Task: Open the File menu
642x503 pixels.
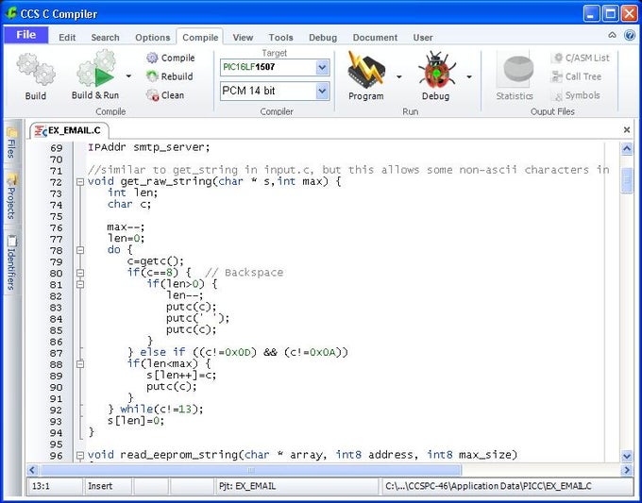Action: coord(25,35)
